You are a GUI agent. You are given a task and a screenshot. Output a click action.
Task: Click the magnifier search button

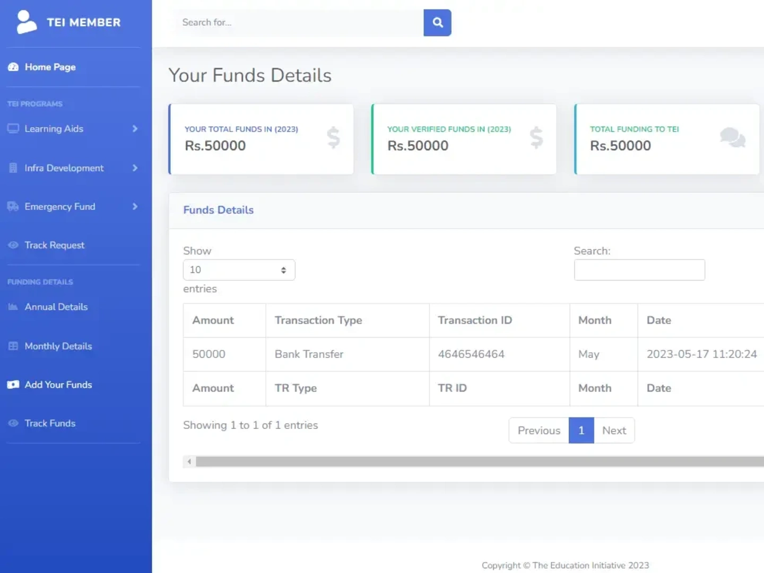[437, 23]
